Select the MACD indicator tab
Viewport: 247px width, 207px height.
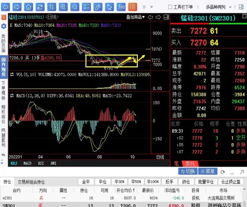tap(27, 163)
